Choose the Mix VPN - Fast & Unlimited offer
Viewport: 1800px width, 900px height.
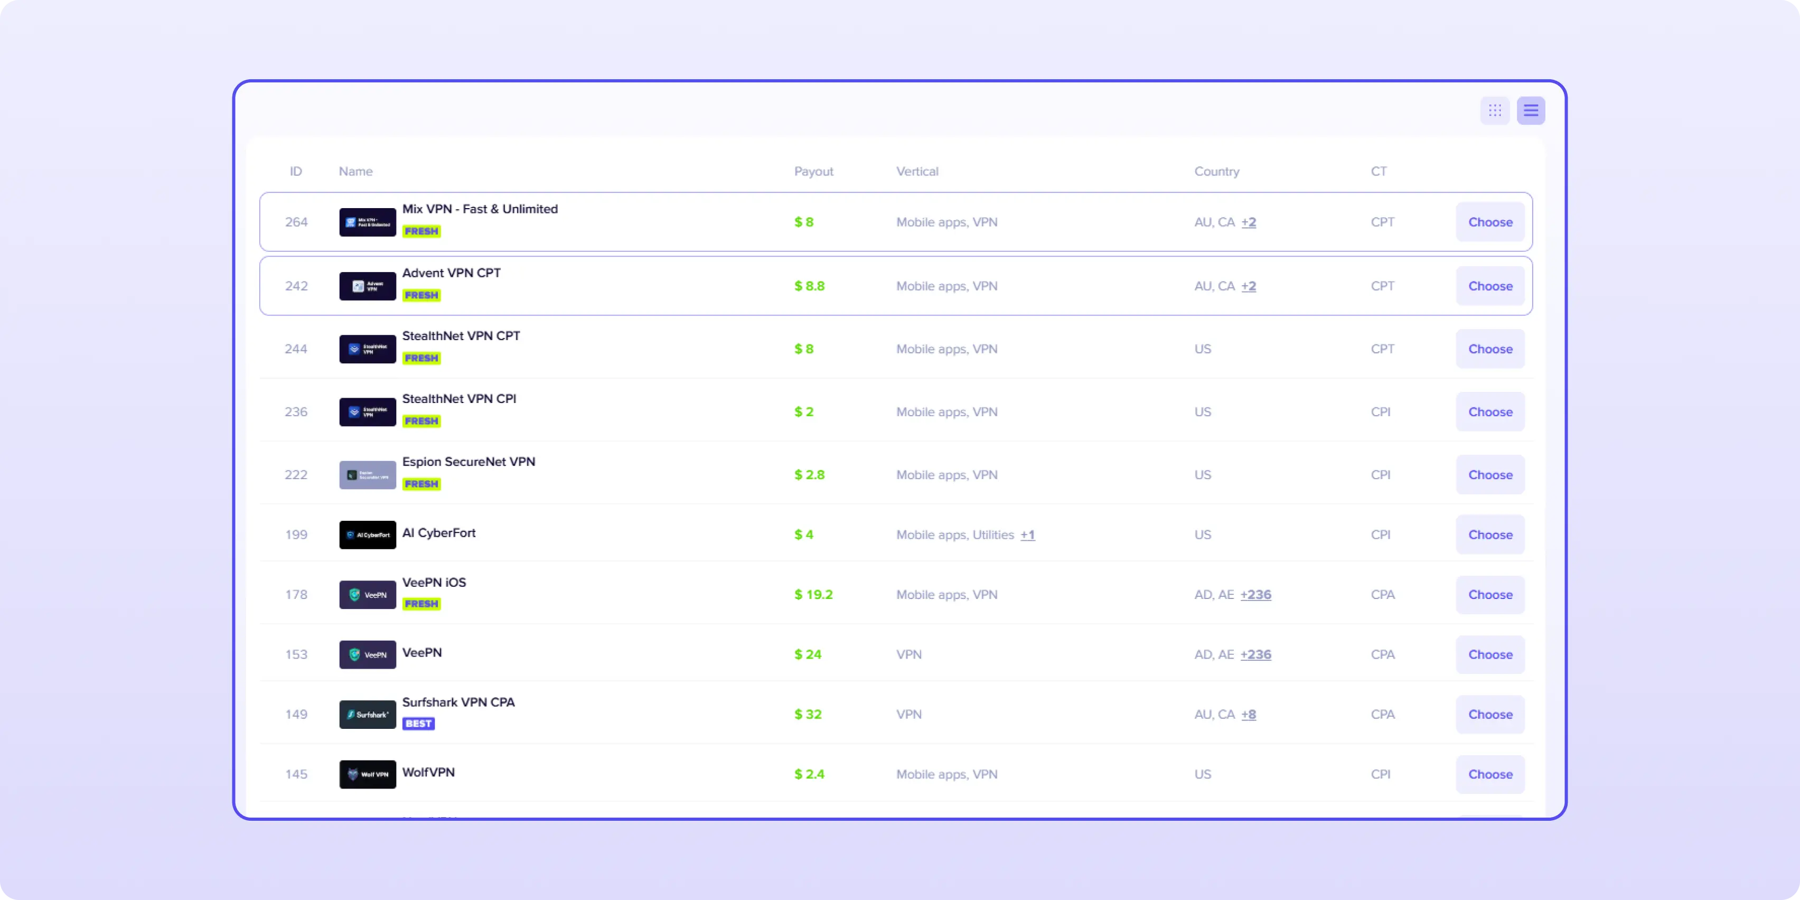pyautogui.click(x=1490, y=222)
